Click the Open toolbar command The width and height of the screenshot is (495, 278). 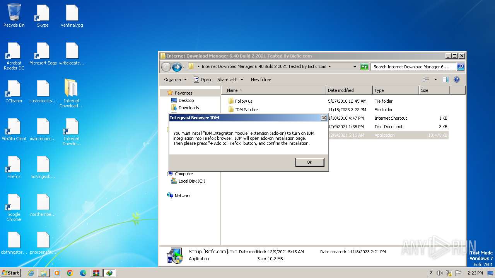202,80
